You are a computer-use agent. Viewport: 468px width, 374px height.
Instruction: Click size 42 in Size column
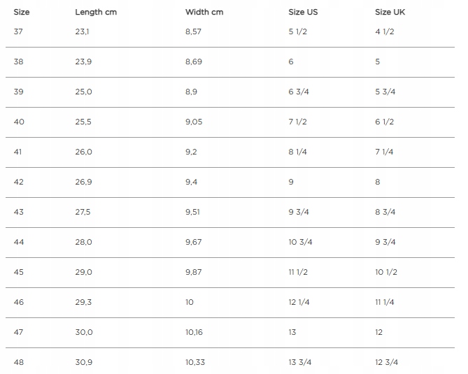pyautogui.click(x=19, y=182)
